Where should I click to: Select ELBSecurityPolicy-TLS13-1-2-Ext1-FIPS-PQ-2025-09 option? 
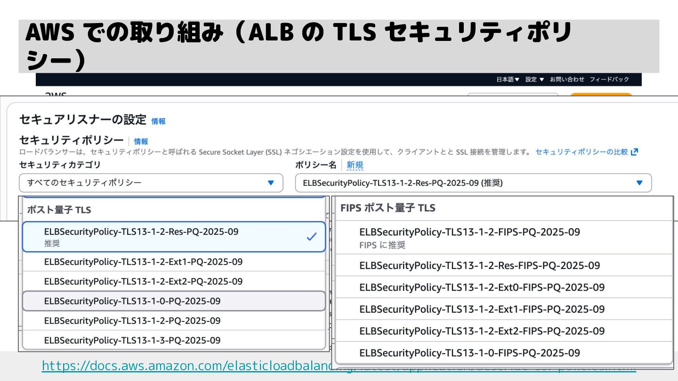click(503, 309)
